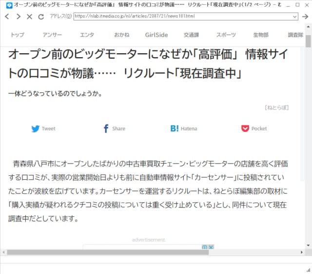The width and height of the screenshot is (312, 274).
Task: Click the アドレス(D) label
Action: [60, 16]
